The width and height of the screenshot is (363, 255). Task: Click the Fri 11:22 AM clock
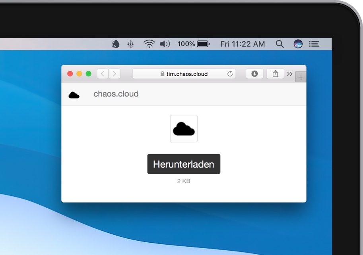click(243, 44)
